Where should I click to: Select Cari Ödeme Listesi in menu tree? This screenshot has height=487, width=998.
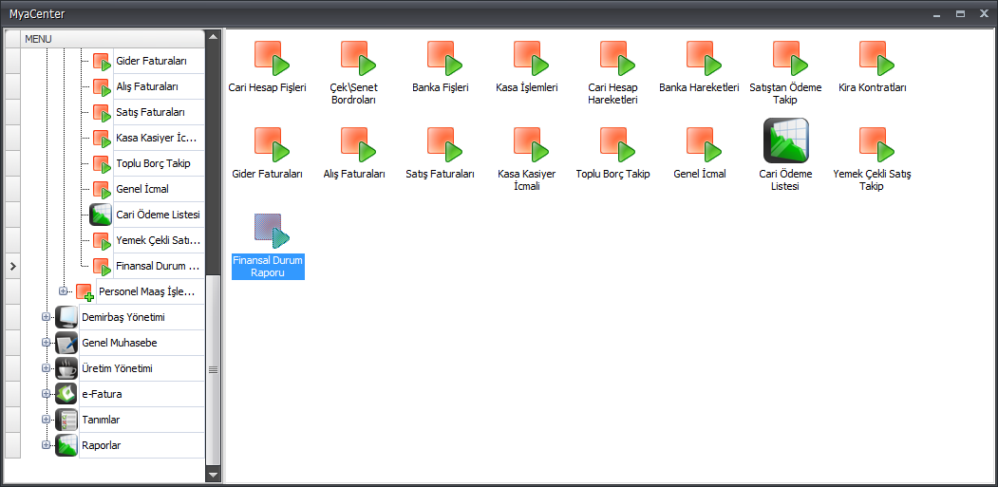[x=158, y=215]
